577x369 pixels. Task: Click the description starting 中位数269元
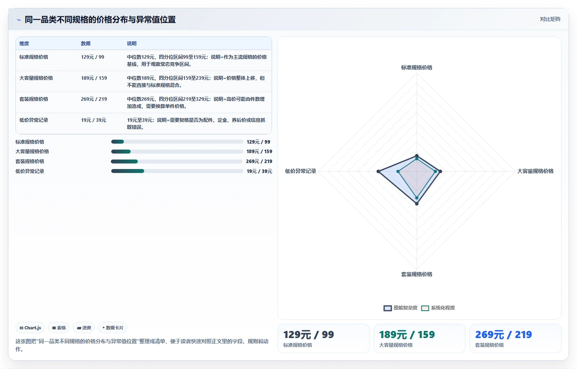[196, 103]
